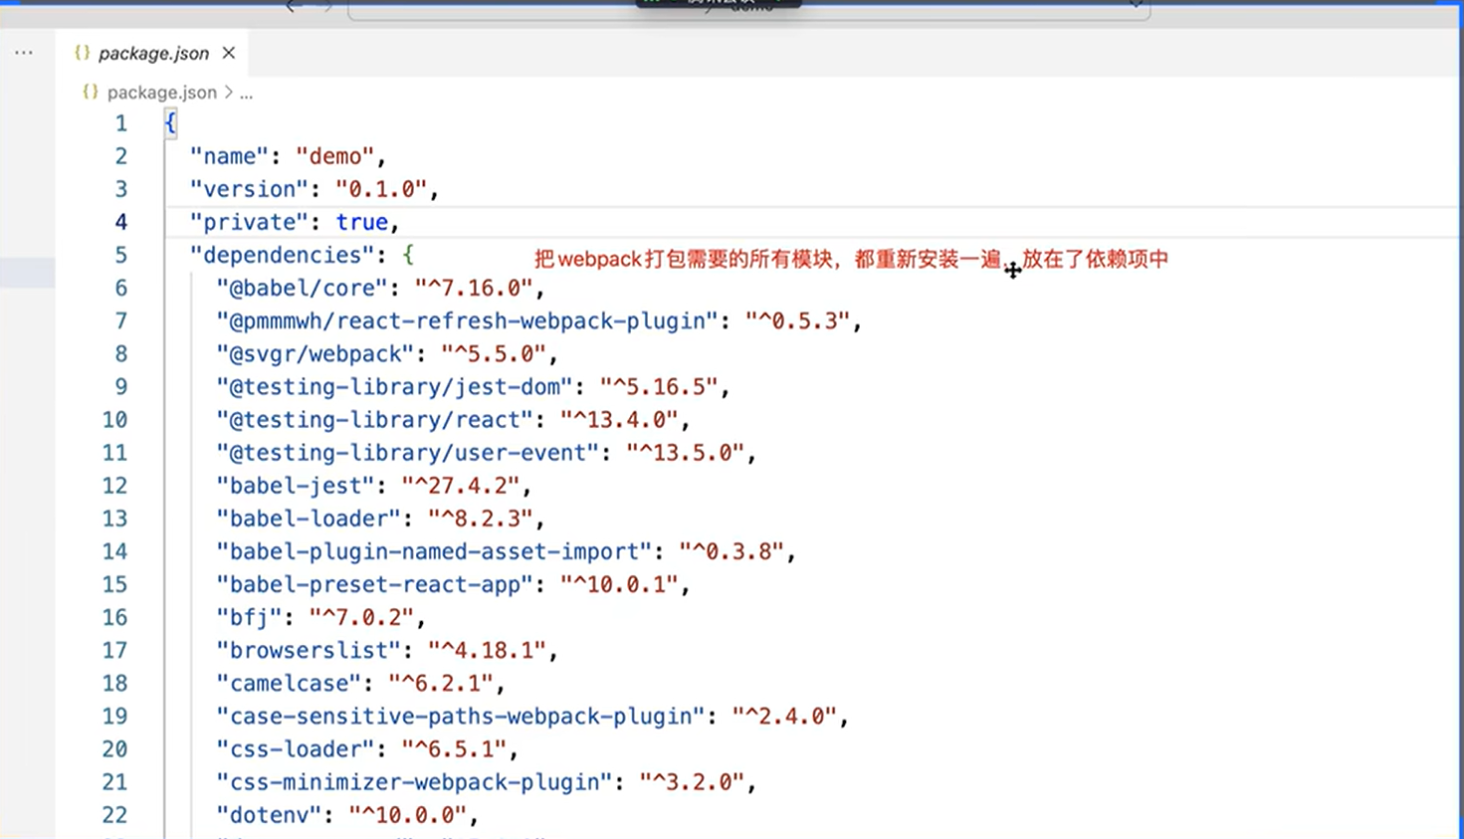Click the "browserslist" key
Image resolution: width=1464 pixels, height=839 pixels.
point(309,650)
